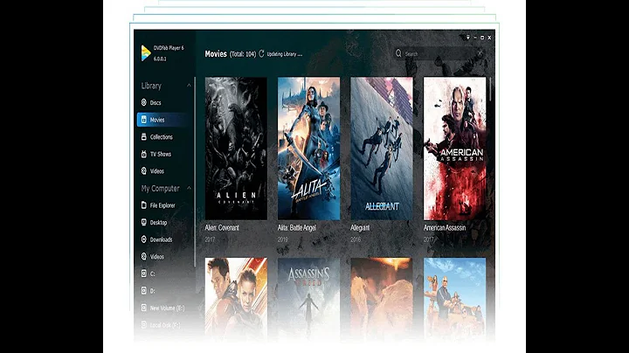Open the Downloads folder entry
The width and height of the screenshot is (629, 353).
[x=162, y=239]
